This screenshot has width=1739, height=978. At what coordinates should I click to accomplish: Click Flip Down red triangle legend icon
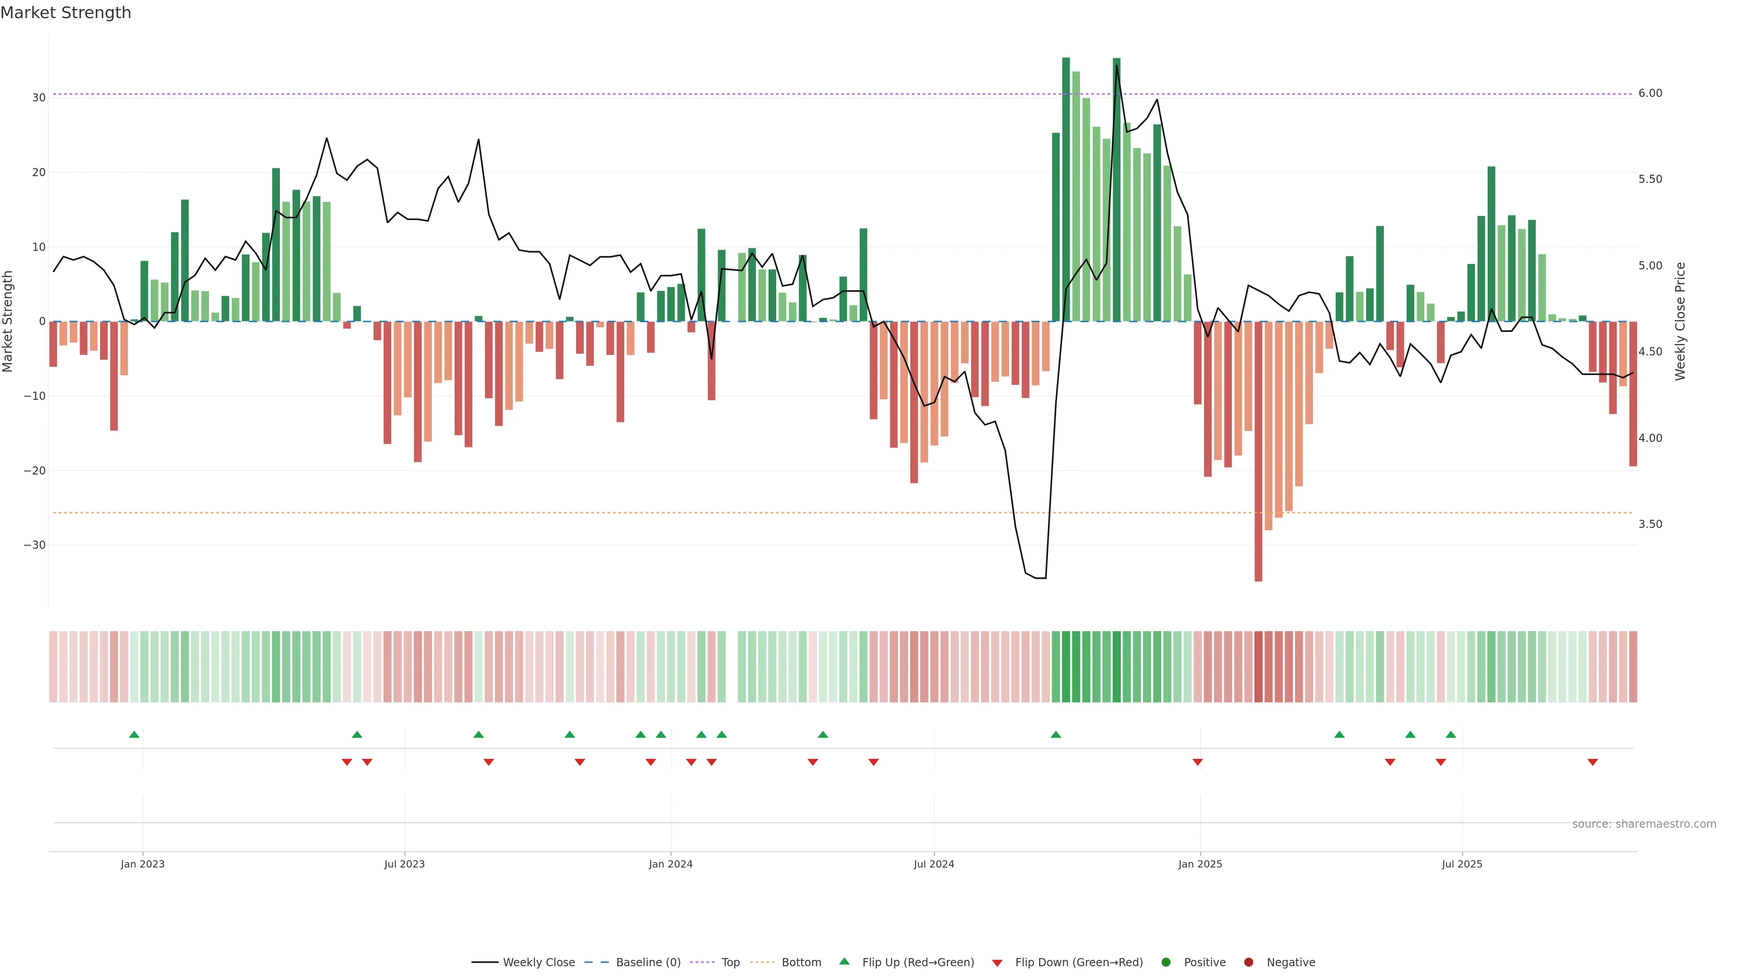997,963
